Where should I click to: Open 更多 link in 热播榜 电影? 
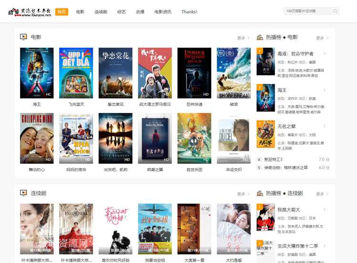[x=322, y=38]
